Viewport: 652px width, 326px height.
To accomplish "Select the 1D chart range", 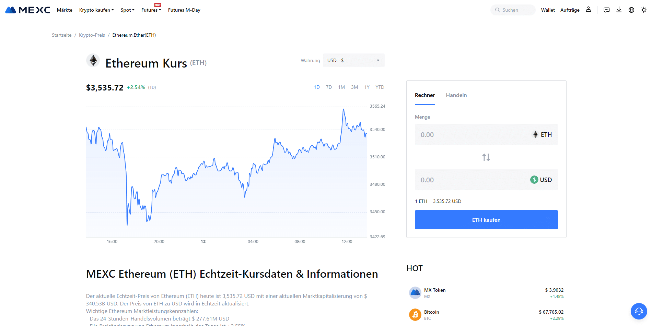I will [317, 87].
